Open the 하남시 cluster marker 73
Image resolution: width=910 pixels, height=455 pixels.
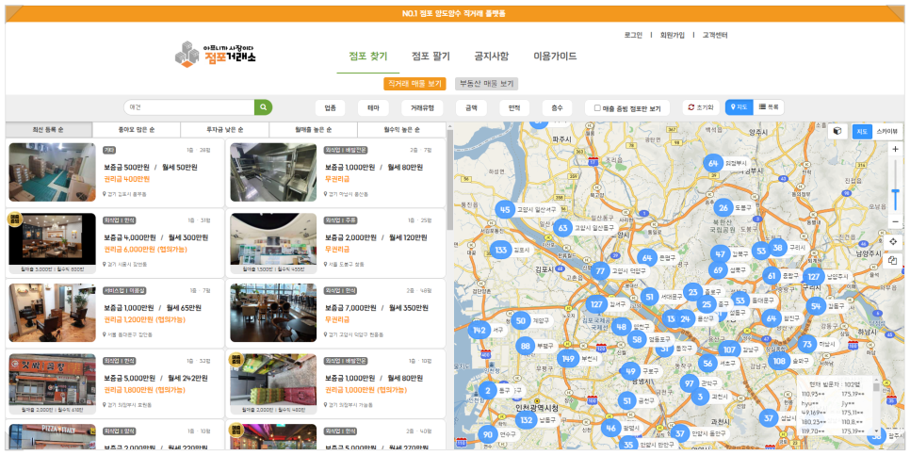point(807,344)
